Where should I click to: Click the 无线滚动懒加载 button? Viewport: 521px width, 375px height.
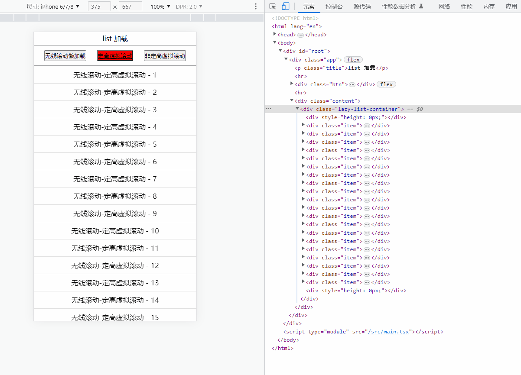(65, 56)
